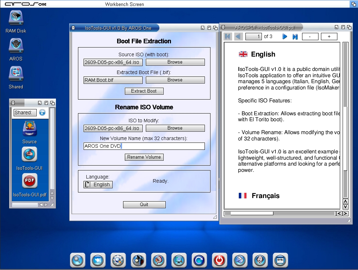Viewport: 358px width, 270px height.
Task: Click the 'Rename ISO Volume' heading
Action: 144,107
